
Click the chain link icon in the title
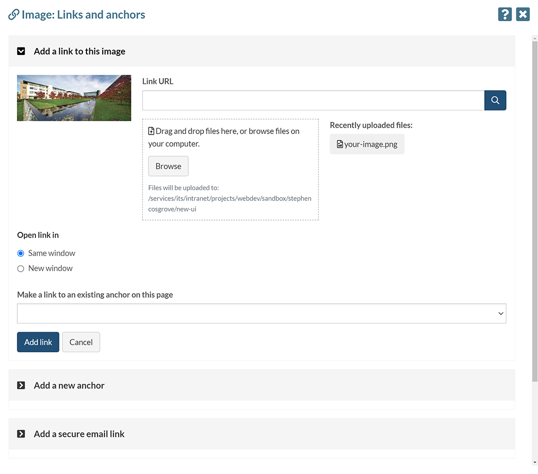[x=14, y=15]
